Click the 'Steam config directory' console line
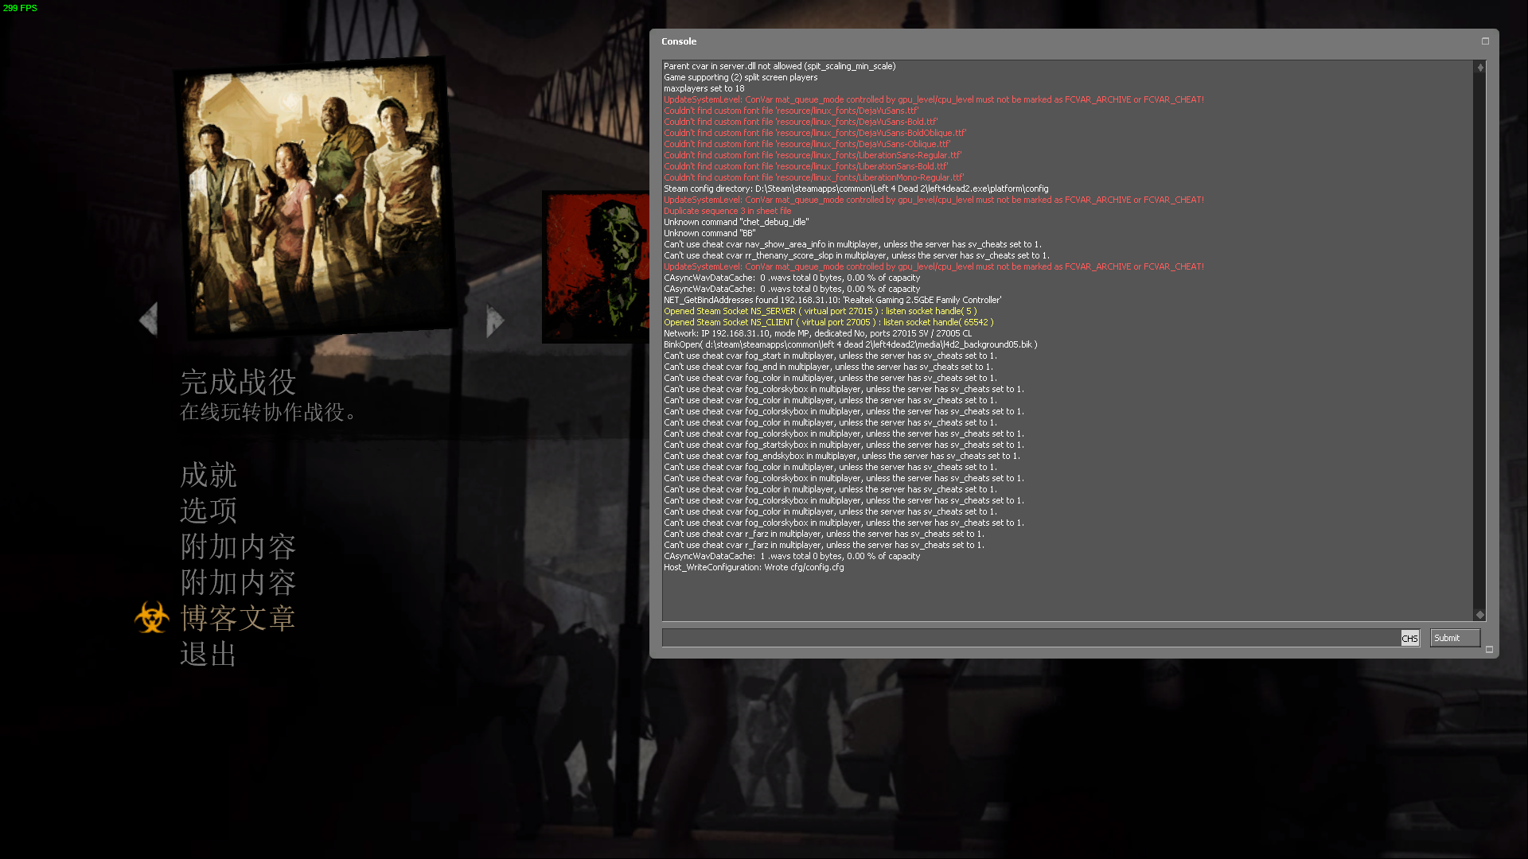 click(856, 189)
